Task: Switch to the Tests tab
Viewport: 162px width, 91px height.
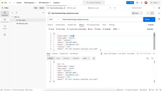Action: (x=104, y=25)
